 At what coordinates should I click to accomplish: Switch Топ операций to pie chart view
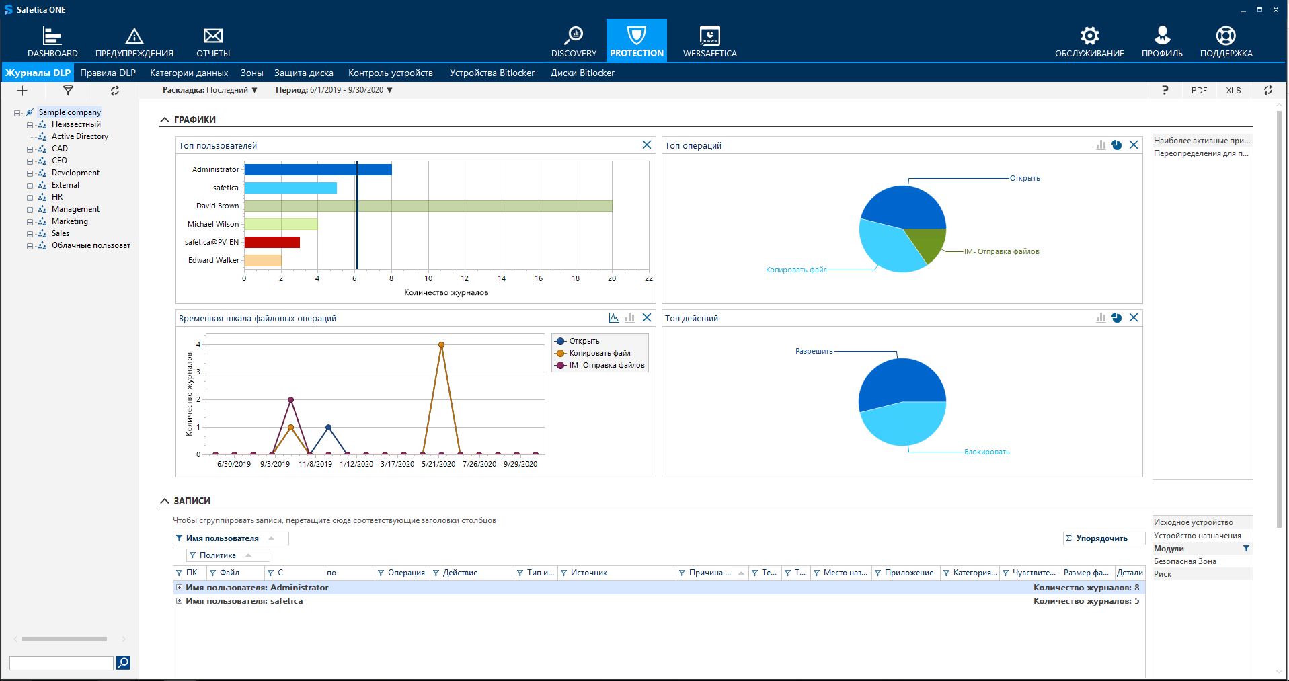click(1116, 145)
